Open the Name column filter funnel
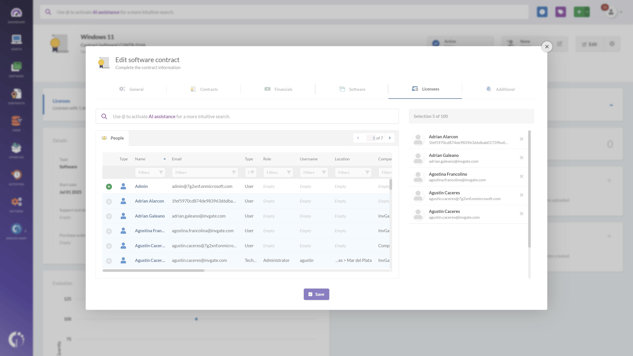 161,172
